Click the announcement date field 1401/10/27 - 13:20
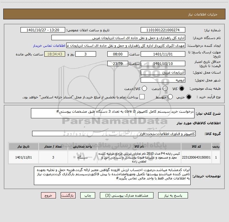 tap(43, 30)
